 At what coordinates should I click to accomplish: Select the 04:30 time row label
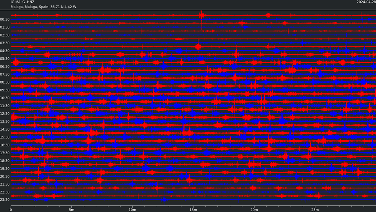5,51
